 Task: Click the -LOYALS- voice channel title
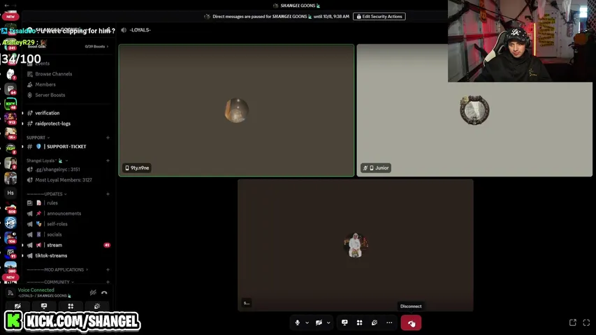[x=140, y=30]
